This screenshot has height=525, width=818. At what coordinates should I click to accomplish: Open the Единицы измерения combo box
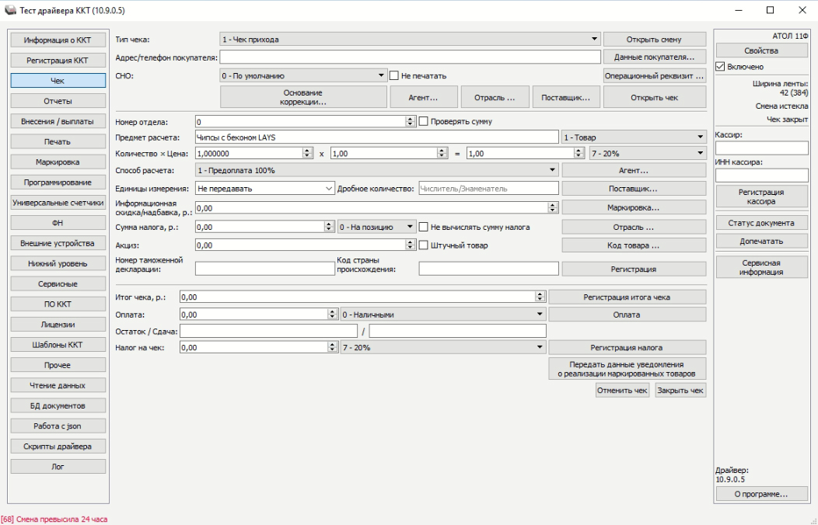pyautogui.click(x=328, y=188)
